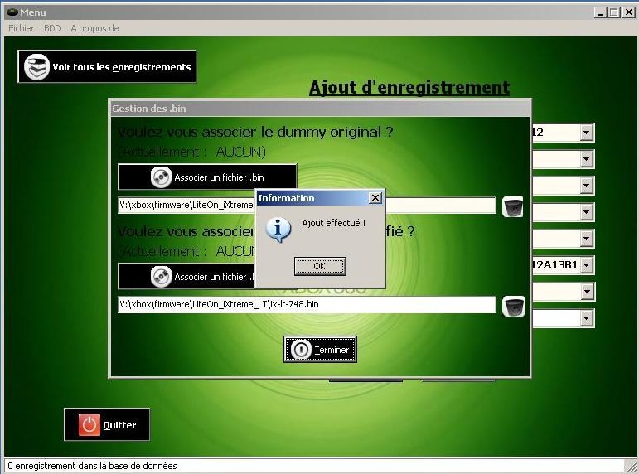Expand the fourth dropdown on the right
This screenshot has height=474, width=639.
click(x=586, y=212)
